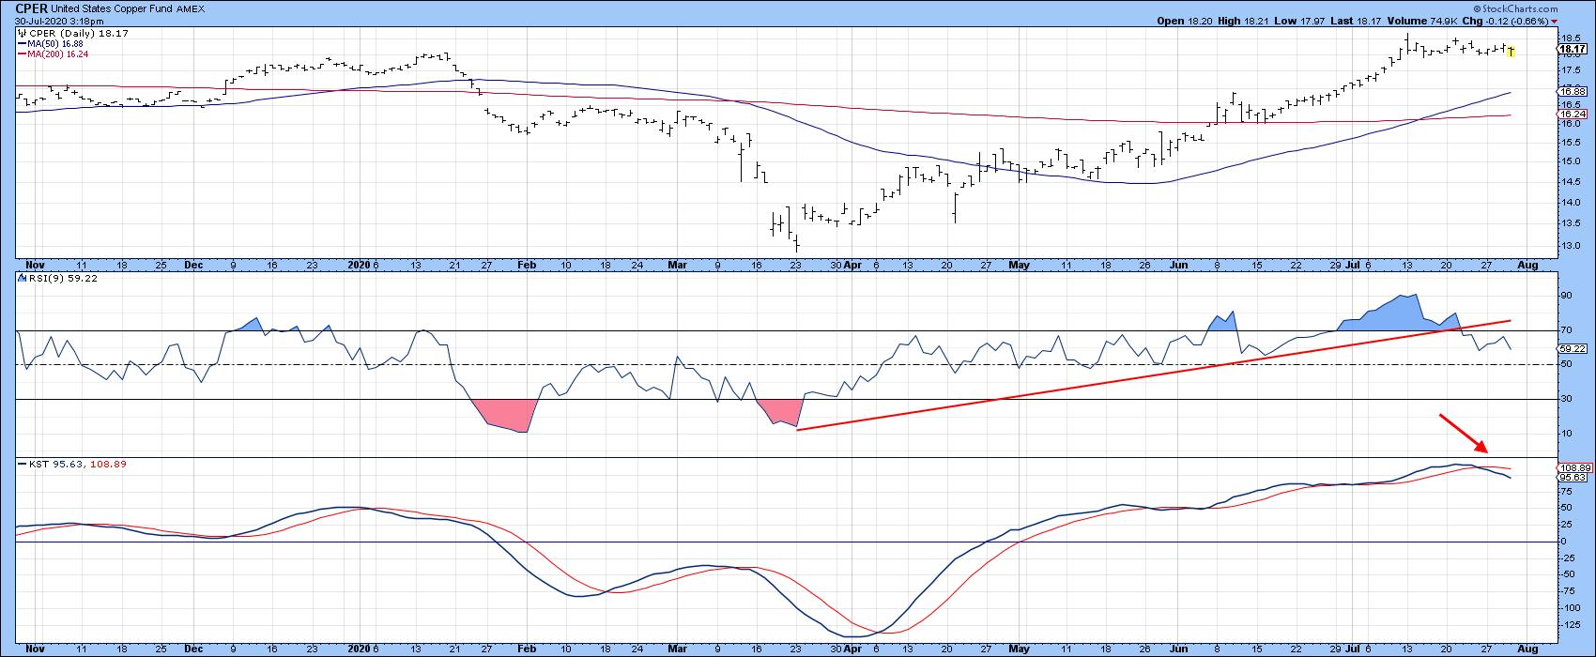Click the yellow highlighted latest price bar
Screen dimensions: 1596x657
pyautogui.click(x=1511, y=51)
